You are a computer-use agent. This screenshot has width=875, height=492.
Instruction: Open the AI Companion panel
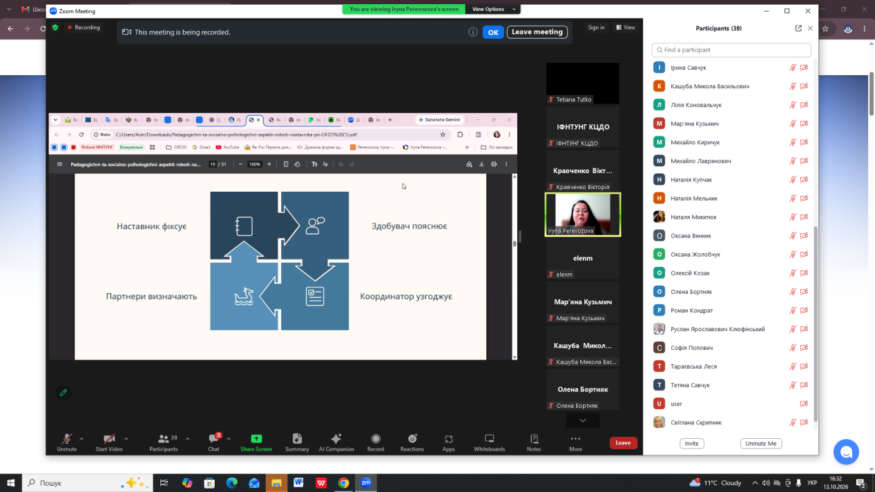click(x=336, y=442)
